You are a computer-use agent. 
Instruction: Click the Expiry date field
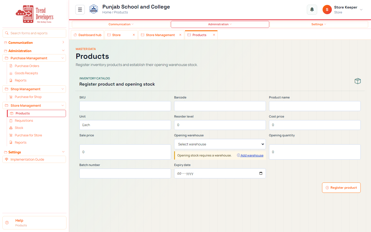(220, 173)
